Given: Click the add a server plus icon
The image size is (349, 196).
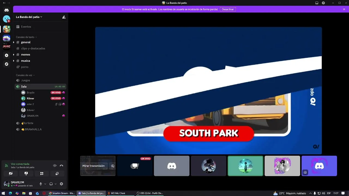Looking at the screenshot, I should click(7, 55).
